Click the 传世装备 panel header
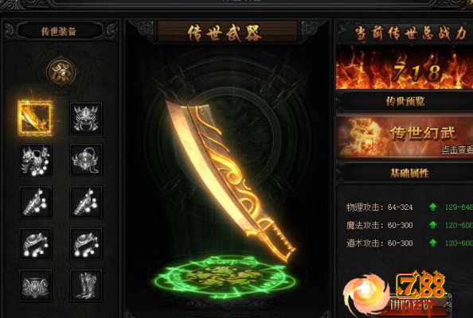 pos(60,31)
